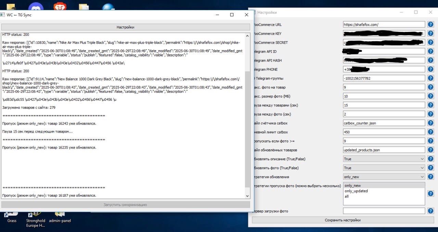Click the help icon for Telegram API ID

[x=430, y=51]
